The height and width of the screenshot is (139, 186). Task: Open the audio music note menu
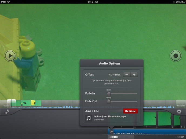(x=7, y=112)
